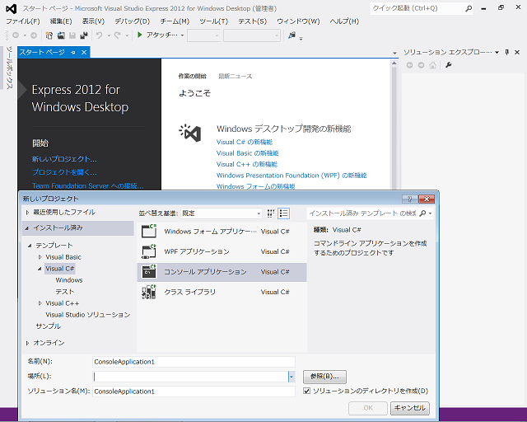Switch templates to list view

tap(283, 213)
